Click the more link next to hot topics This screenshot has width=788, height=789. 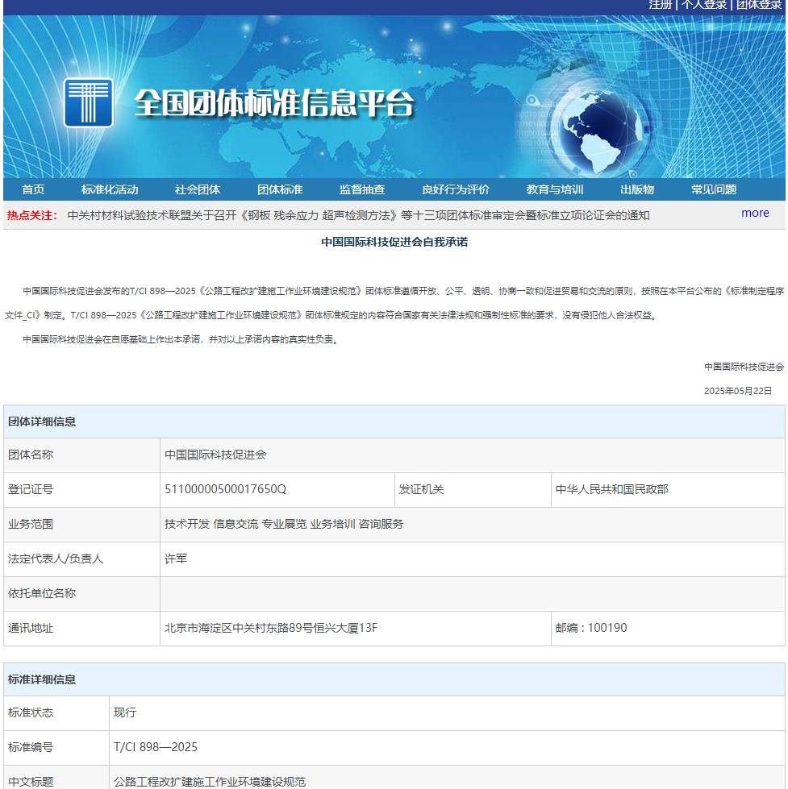(755, 213)
